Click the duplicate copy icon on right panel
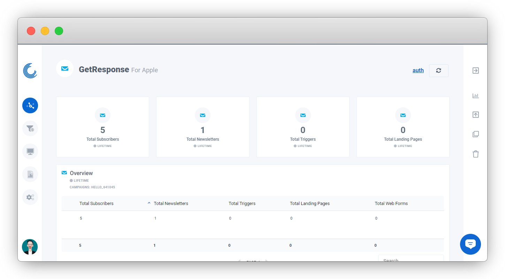The height and width of the screenshot is (279, 505). point(476,134)
